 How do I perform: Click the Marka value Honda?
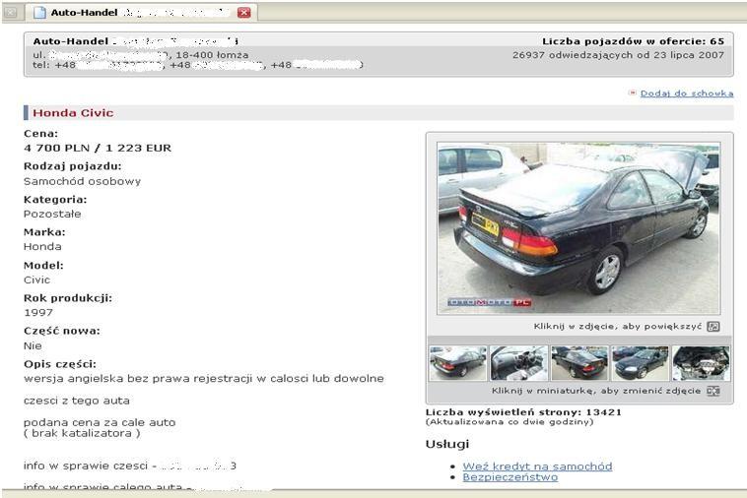pos(42,247)
